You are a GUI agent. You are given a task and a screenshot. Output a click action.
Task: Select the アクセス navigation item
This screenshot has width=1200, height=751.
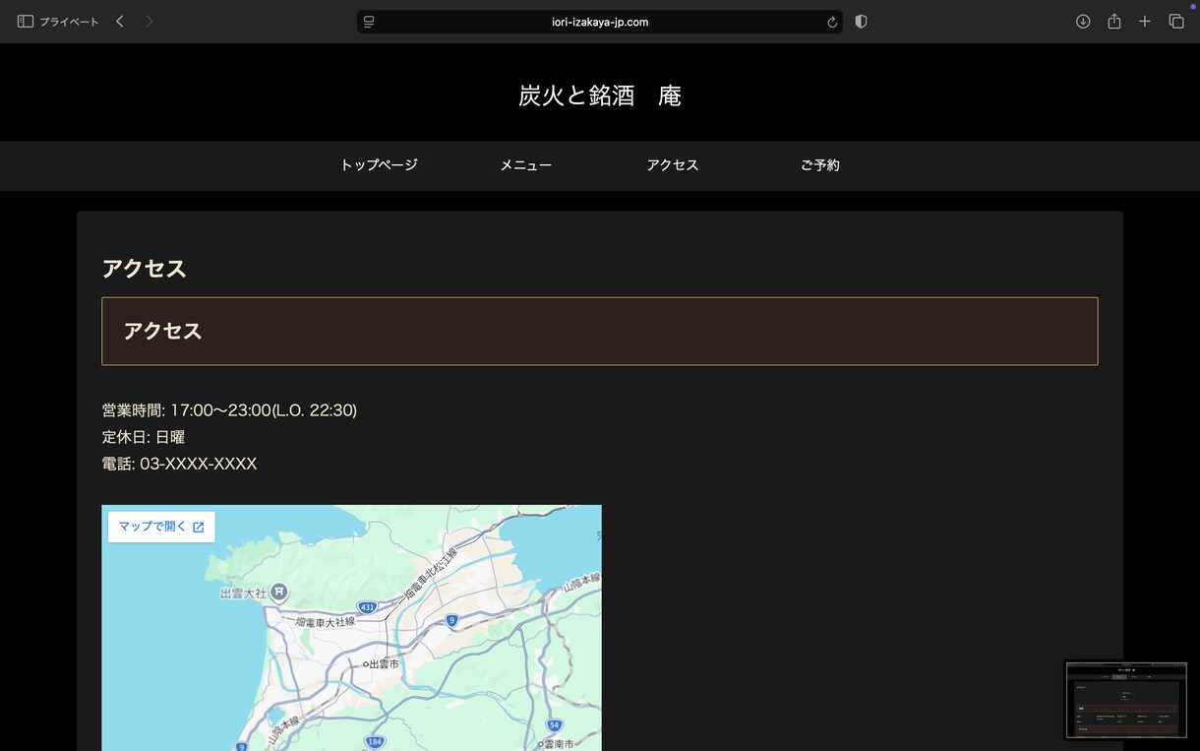[673, 165]
